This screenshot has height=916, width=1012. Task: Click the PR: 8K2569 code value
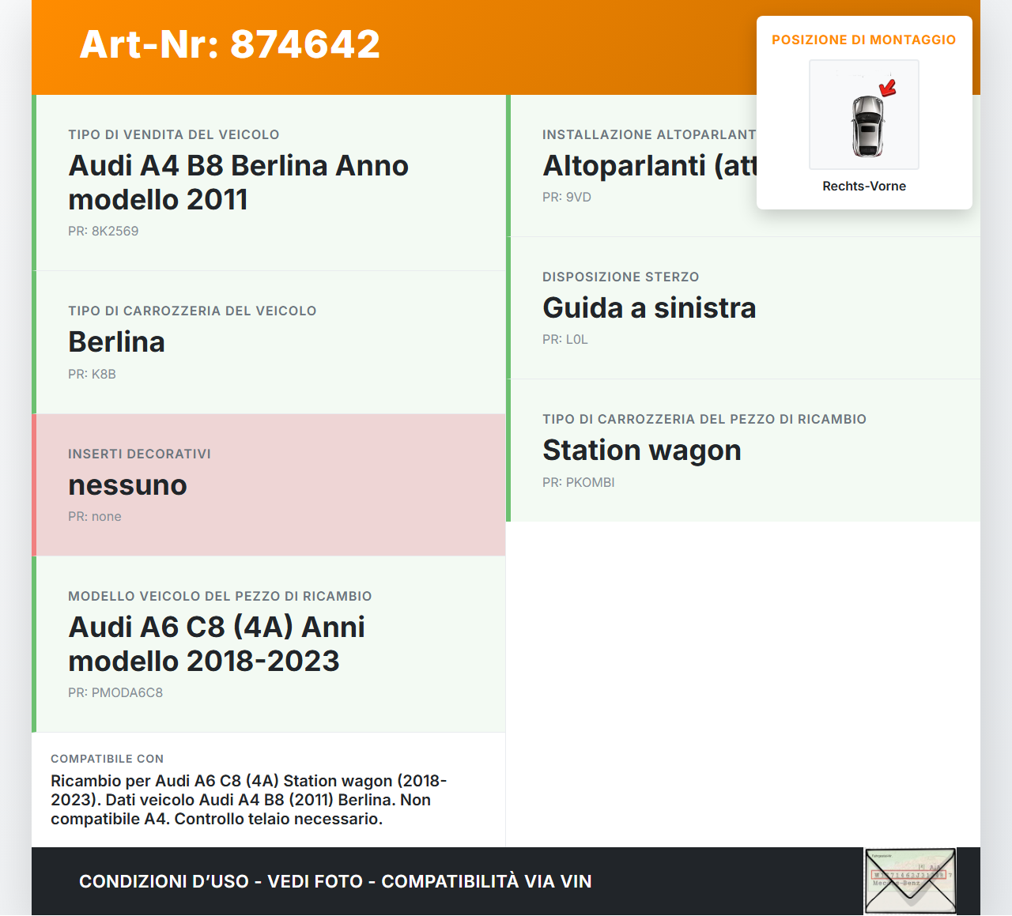[x=104, y=231]
